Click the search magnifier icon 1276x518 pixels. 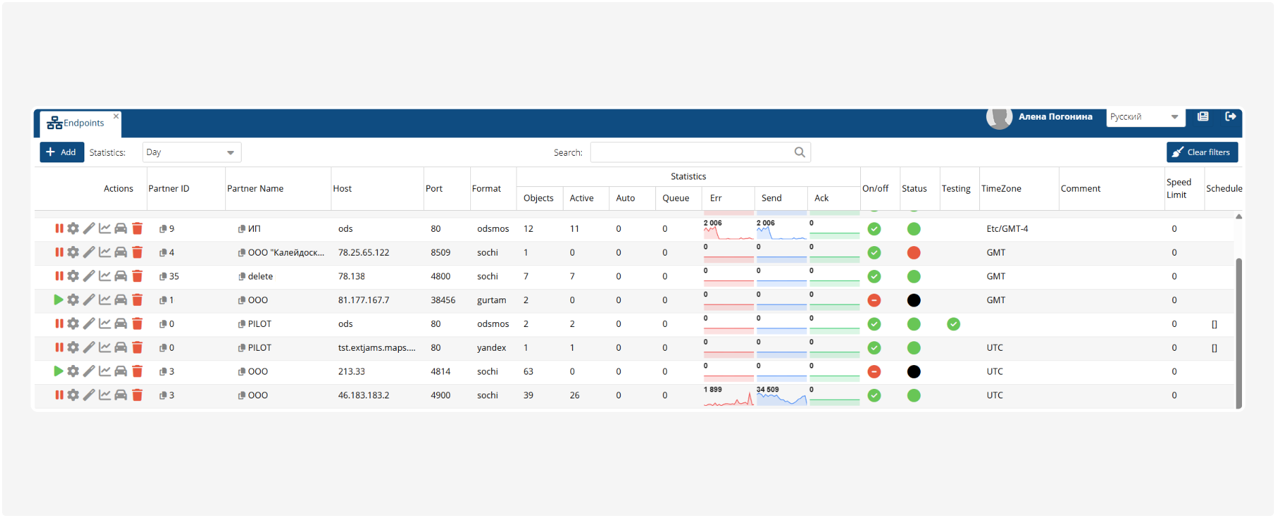tap(800, 152)
